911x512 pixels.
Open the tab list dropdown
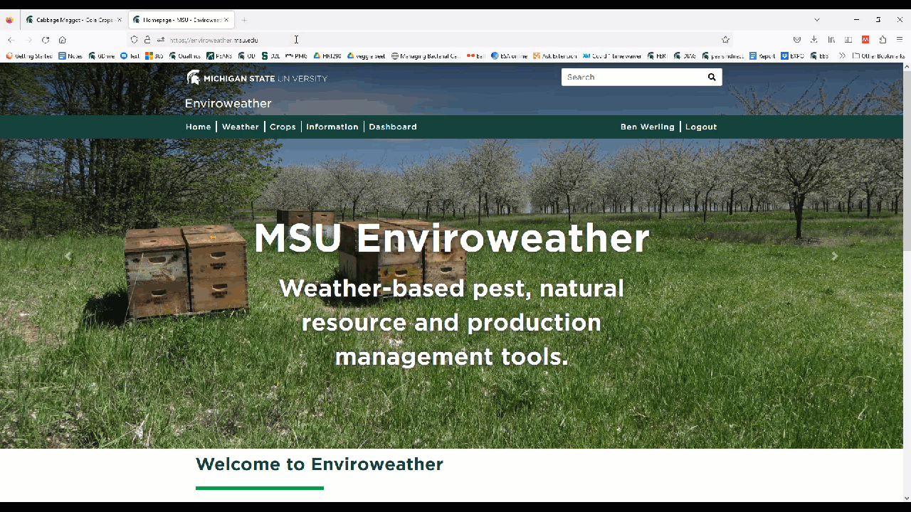[x=816, y=19]
